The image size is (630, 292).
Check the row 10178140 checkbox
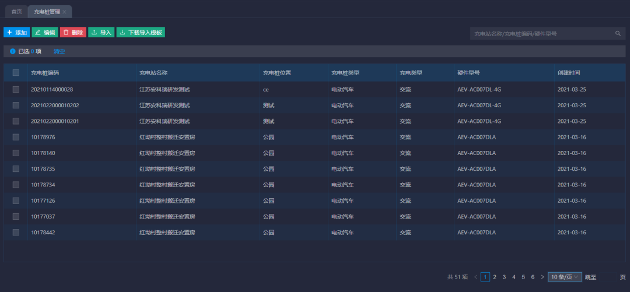click(16, 153)
